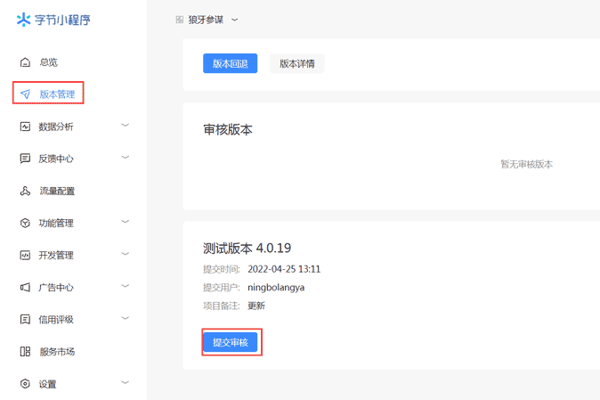Open the 狼牙参谋 app switcher dropdown

[234, 20]
